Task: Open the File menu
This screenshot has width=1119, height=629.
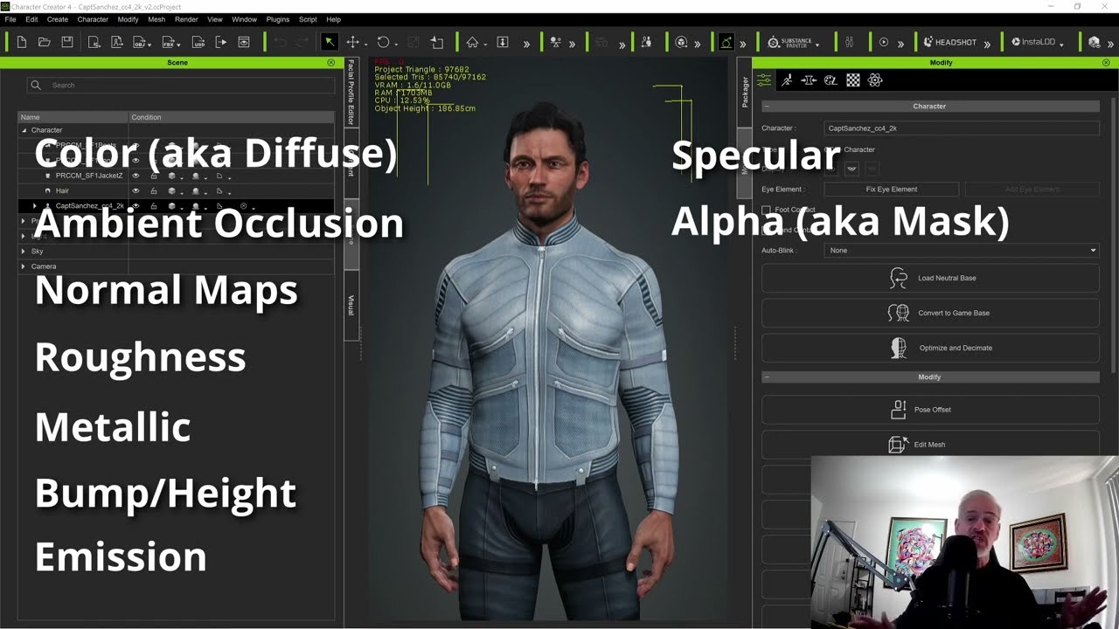Action: tap(10, 19)
